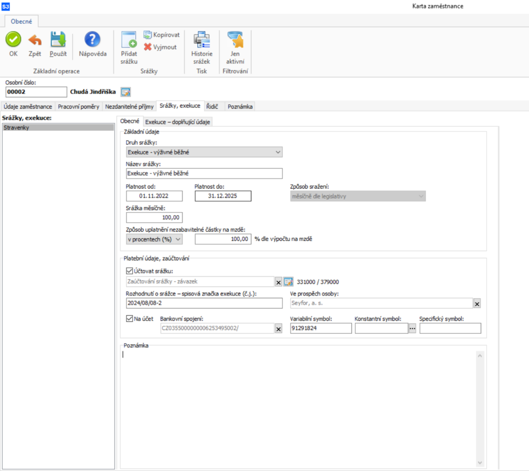The image size is (529, 471).
Task: Click the Použít save disk icon
Action: pyautogui.click(x=58, y=40)
